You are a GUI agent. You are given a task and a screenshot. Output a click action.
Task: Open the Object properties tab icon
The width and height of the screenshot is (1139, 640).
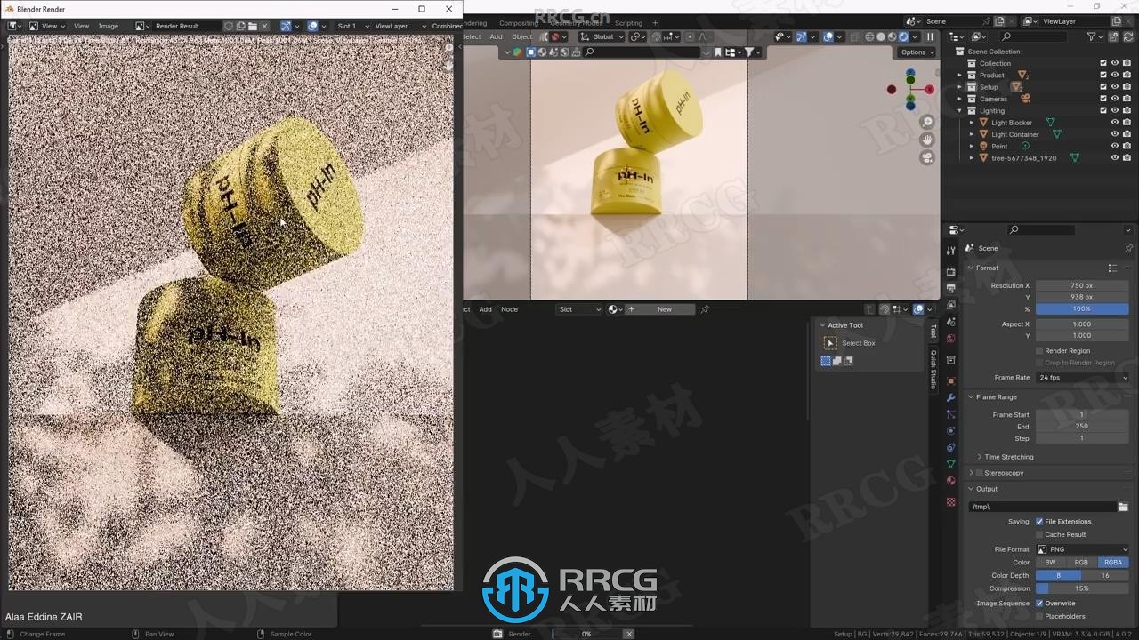click(951, 380)
